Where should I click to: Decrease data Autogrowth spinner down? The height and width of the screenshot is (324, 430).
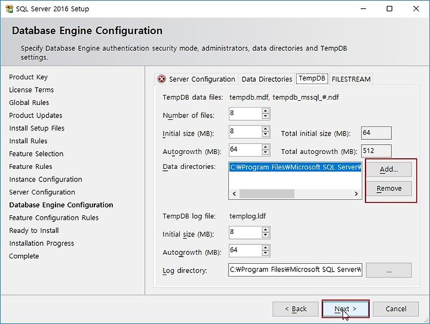pyautogui.click(x=265, y=152)
